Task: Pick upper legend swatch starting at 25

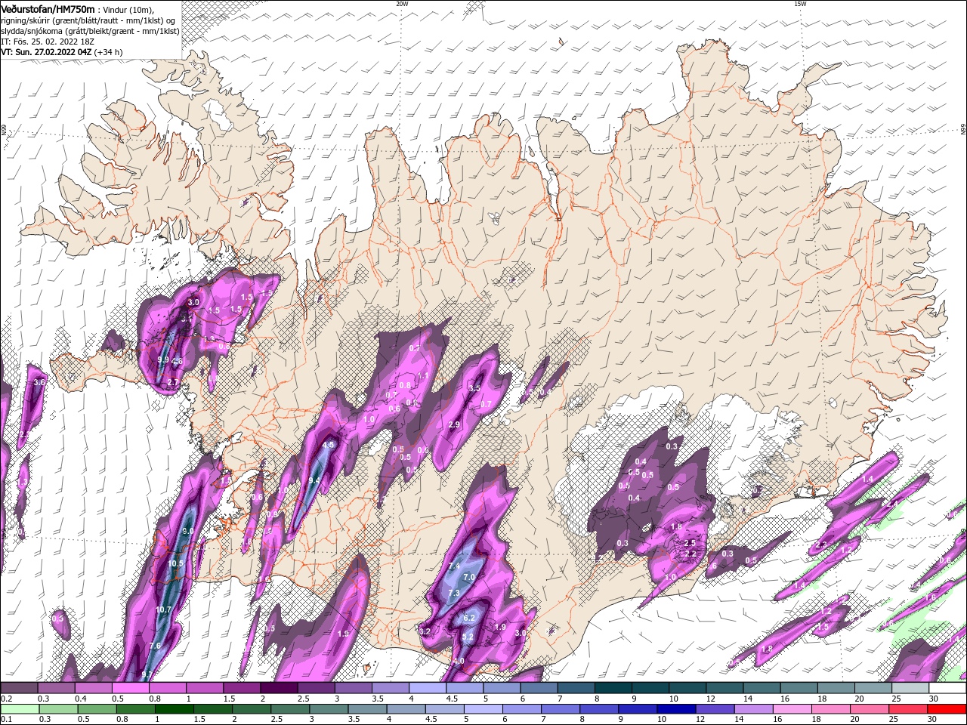Action: coord(911,688)
